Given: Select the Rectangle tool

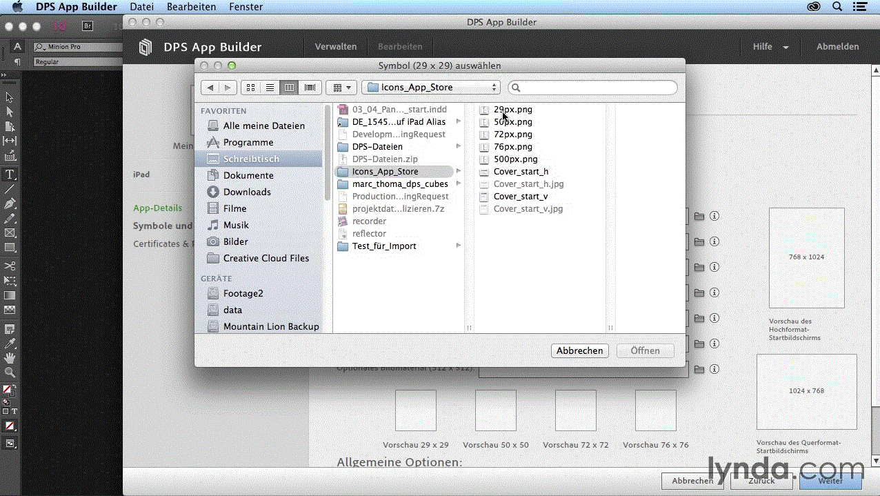Looking at the screenshot, I should pyautogui.click(x=10, y=248).
